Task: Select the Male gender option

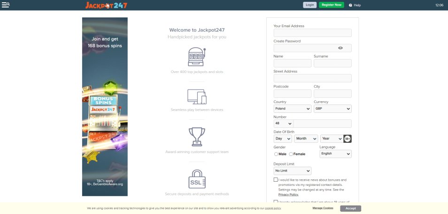Action: tap(276, 154)
